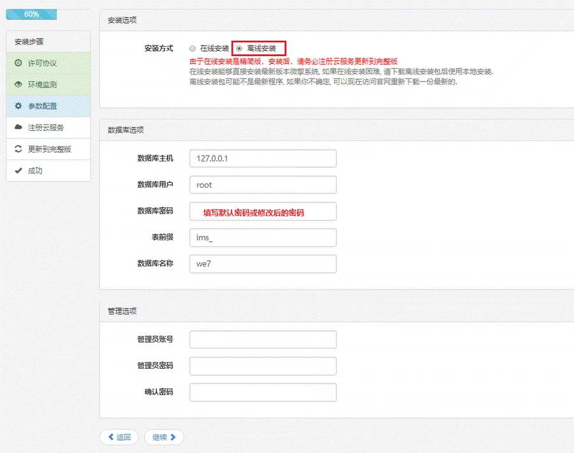Select the 离线安装 radio button
Viewport: 574px width, 453px height.
click(x=239, y=48)
